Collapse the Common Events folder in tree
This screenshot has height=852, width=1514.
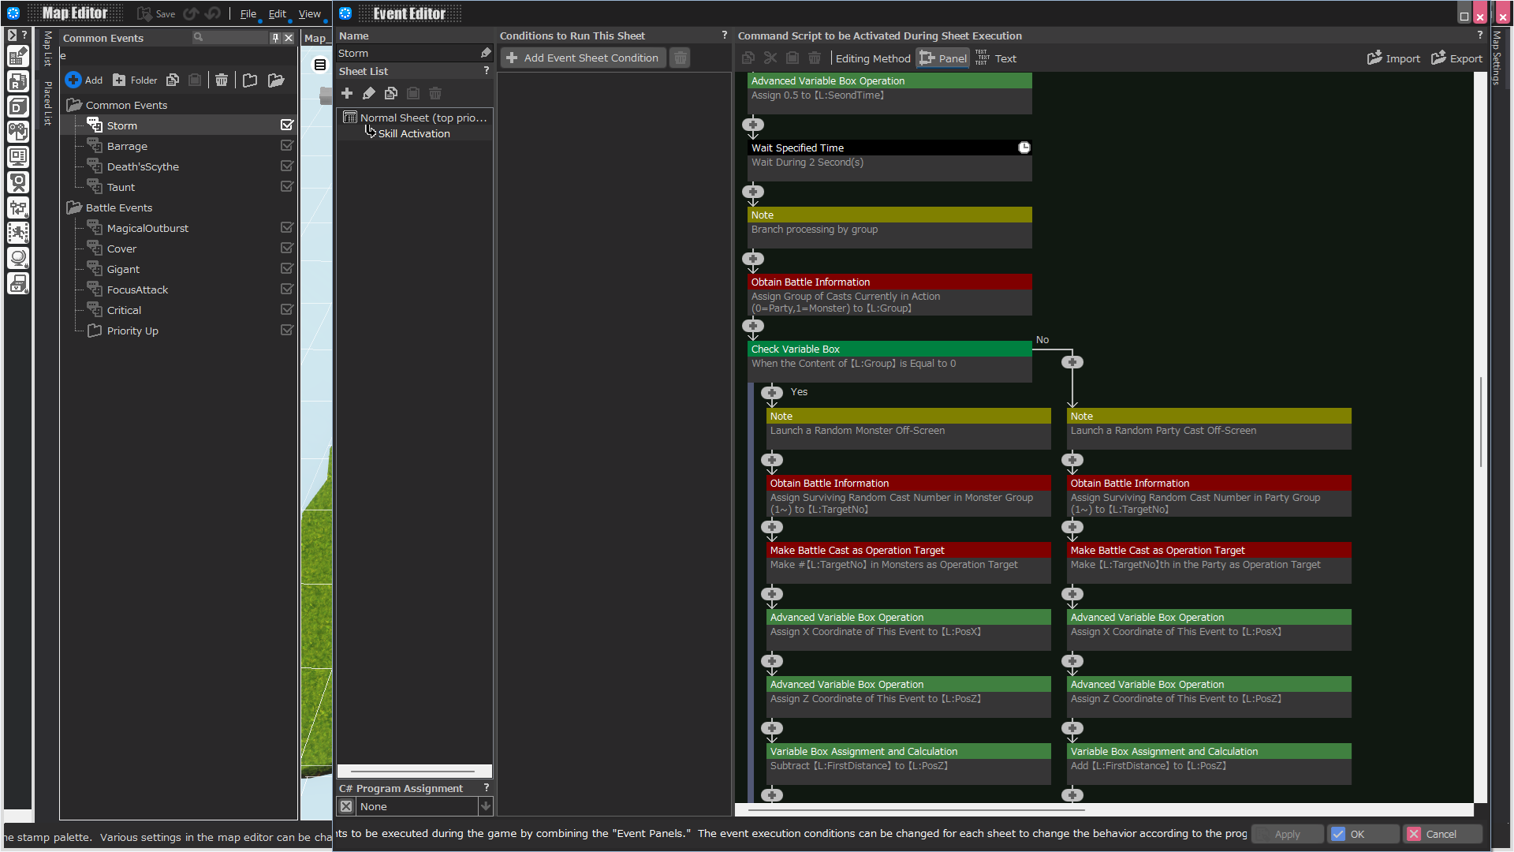tap(74, 105)
